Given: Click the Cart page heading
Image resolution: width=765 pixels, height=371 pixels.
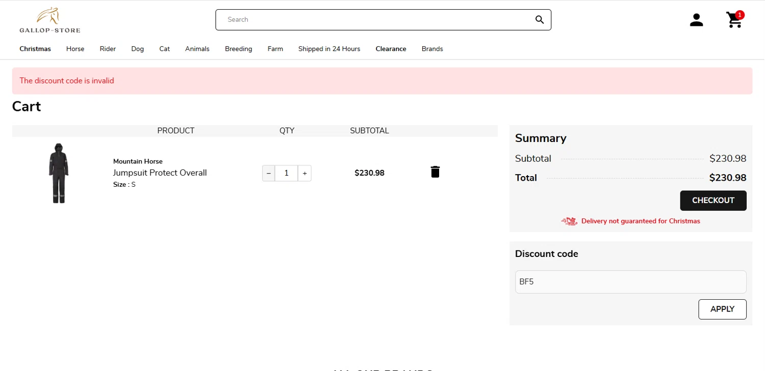Looking at the screenshot, I should pos(27,106).
